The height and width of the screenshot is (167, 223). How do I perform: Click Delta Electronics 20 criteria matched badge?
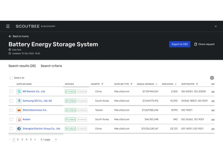click(70, 110)
